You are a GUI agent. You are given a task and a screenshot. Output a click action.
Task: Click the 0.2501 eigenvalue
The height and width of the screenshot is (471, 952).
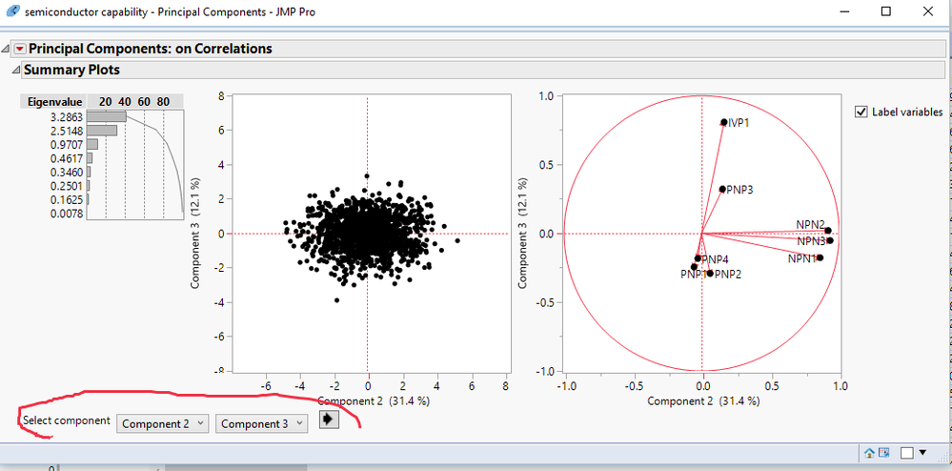[x=67, y=185]
